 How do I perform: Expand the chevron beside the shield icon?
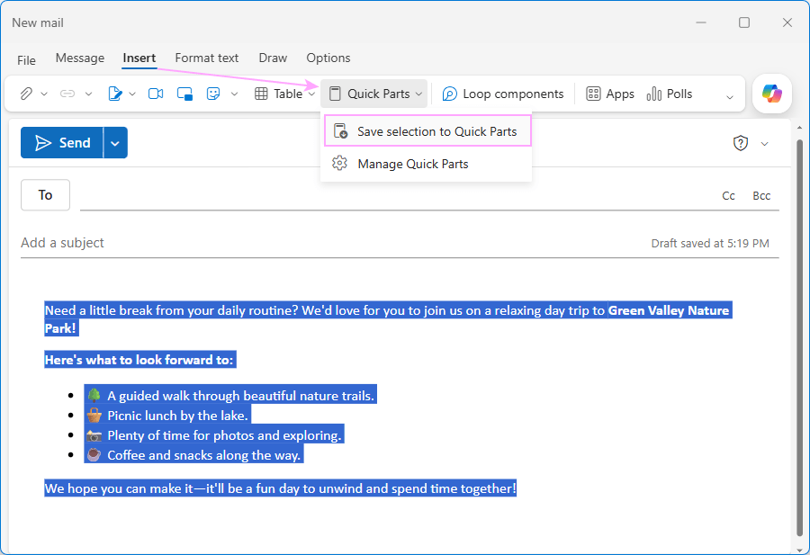(x=764, y=144)
